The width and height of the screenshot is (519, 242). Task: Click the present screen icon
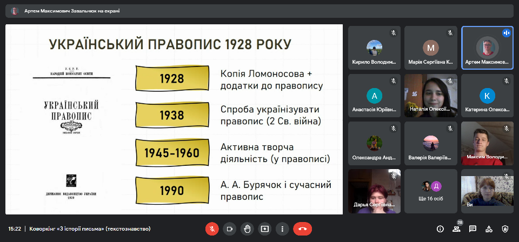click(x=265, y=229)
